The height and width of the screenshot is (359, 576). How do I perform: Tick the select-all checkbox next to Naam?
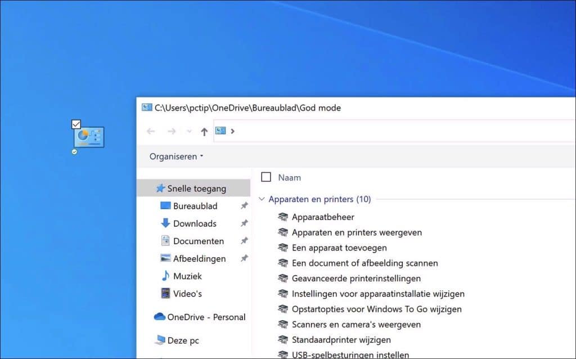(x=266, y=177)
